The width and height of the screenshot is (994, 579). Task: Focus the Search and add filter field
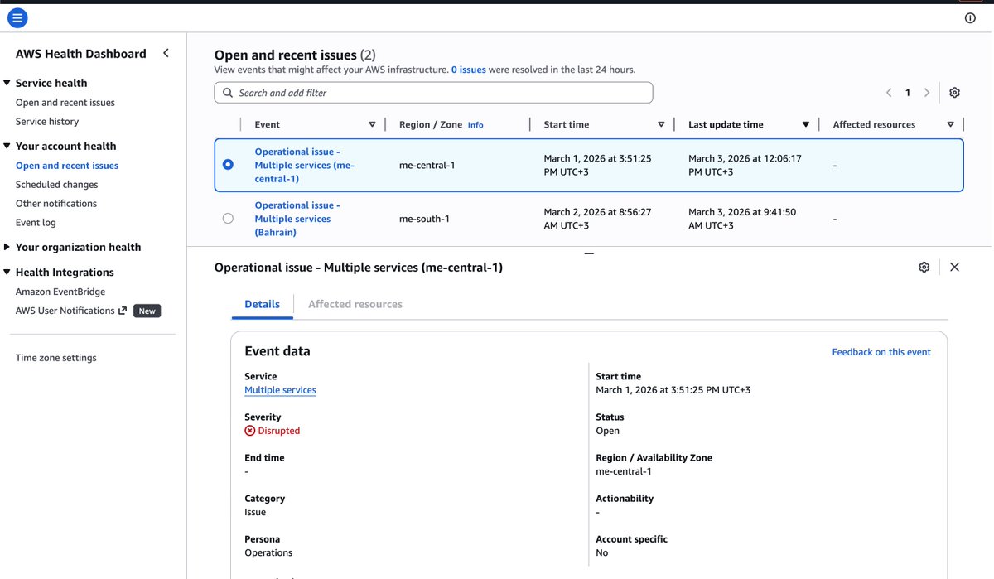(x=433, y=93)
